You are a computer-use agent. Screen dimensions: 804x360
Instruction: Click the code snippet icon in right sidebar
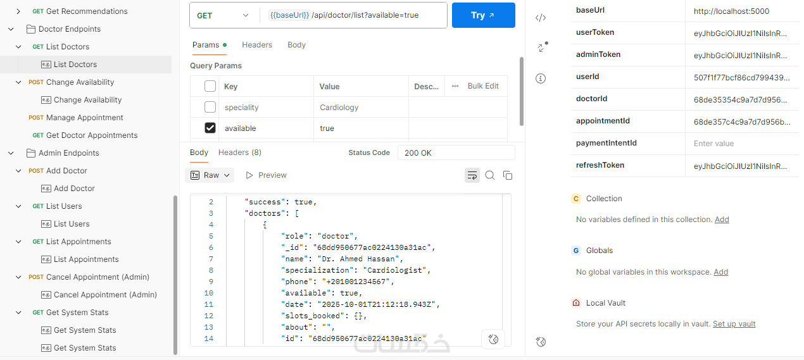[541, 18]
